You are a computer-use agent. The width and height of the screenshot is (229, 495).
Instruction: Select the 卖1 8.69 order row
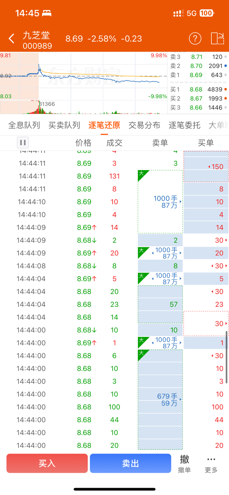click(199, 75)
